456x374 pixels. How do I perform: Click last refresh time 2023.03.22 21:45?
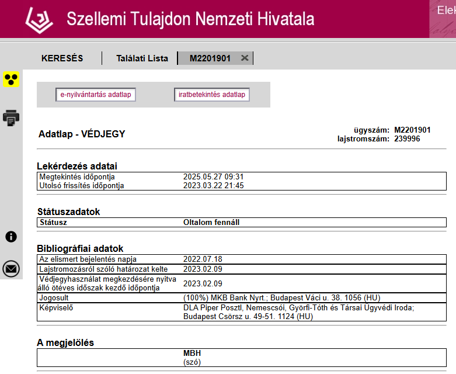tap(214, 185)
